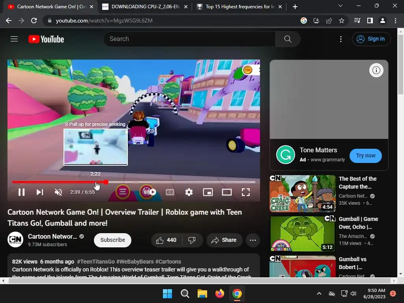
Task: Pause the video playback
Action: coord(22,192)
